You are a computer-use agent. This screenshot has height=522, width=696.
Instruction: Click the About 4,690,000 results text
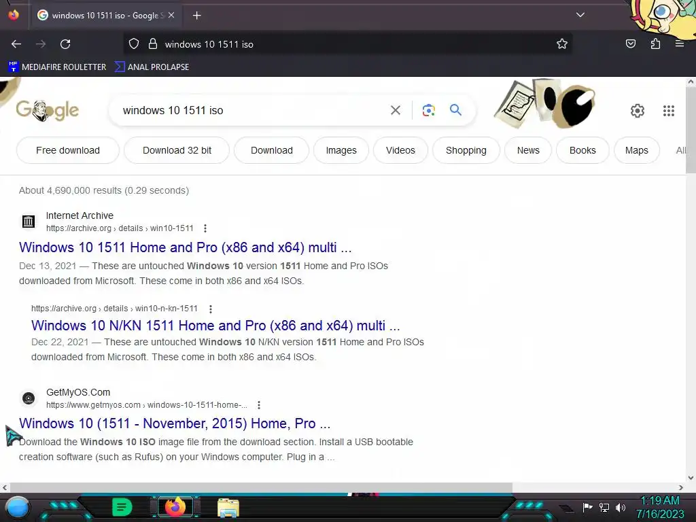coord(104,190)
